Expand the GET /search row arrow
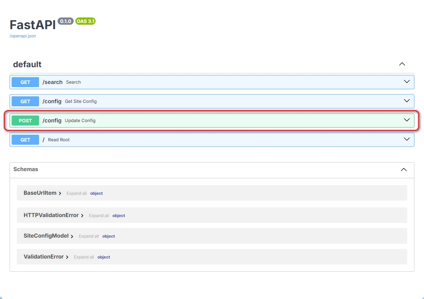The height and width of the screenshot is (299, 424). 407,82
